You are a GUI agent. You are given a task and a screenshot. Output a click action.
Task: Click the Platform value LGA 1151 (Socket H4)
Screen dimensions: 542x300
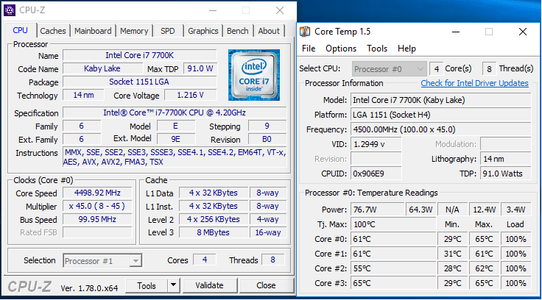click(440, 115)
